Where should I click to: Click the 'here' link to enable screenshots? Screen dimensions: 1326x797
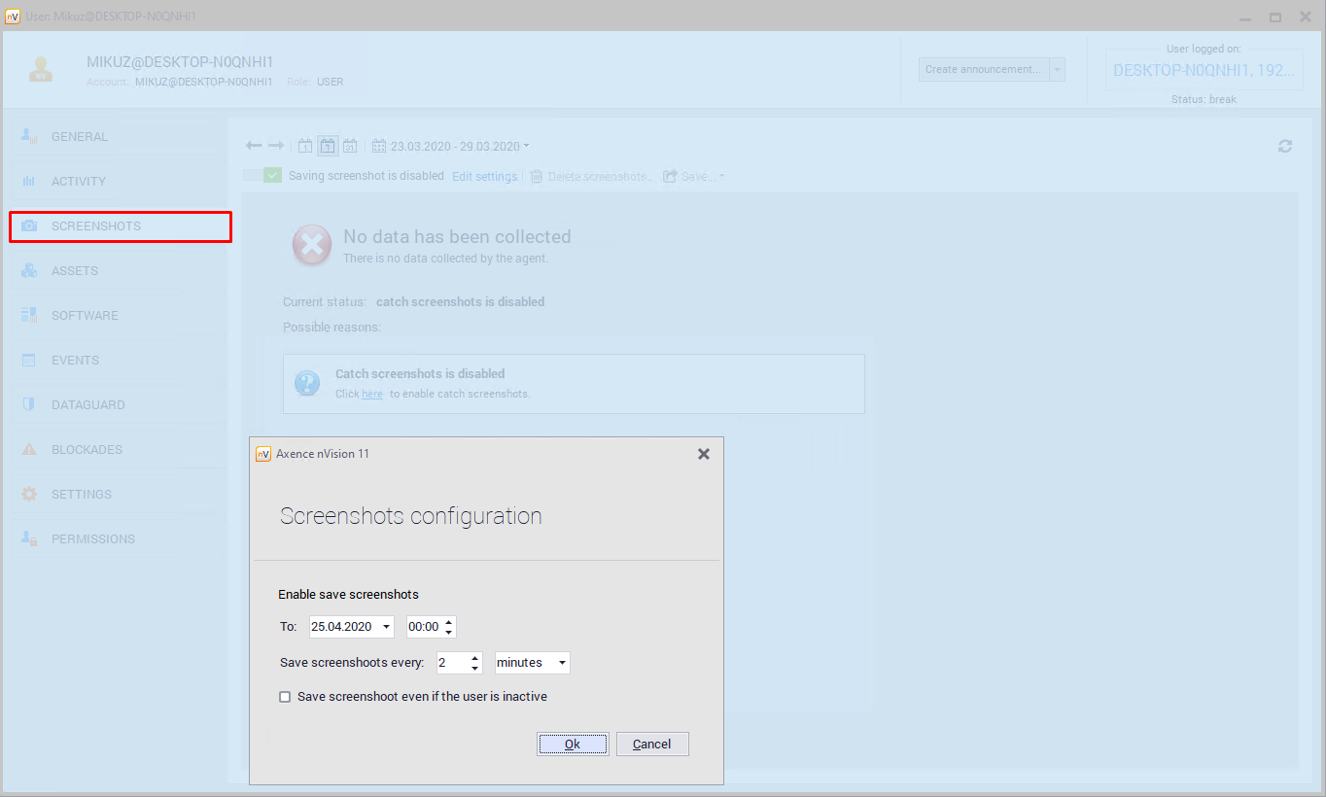pyautogui.click(x=372, y=394)
